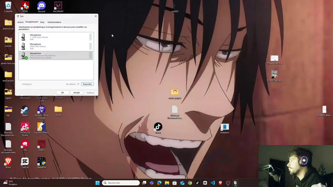This screenshot has width=333, height=187.
Task: Select the Enregistrement tab
Action: click(x=32, y=22)
